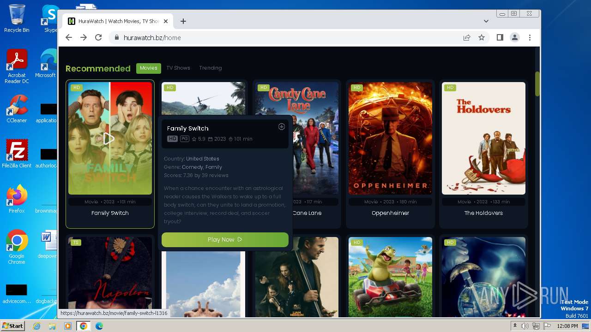Open the Chrome profile avatar
The height and width of the screenshot is (332, 591).
point(515,38)
